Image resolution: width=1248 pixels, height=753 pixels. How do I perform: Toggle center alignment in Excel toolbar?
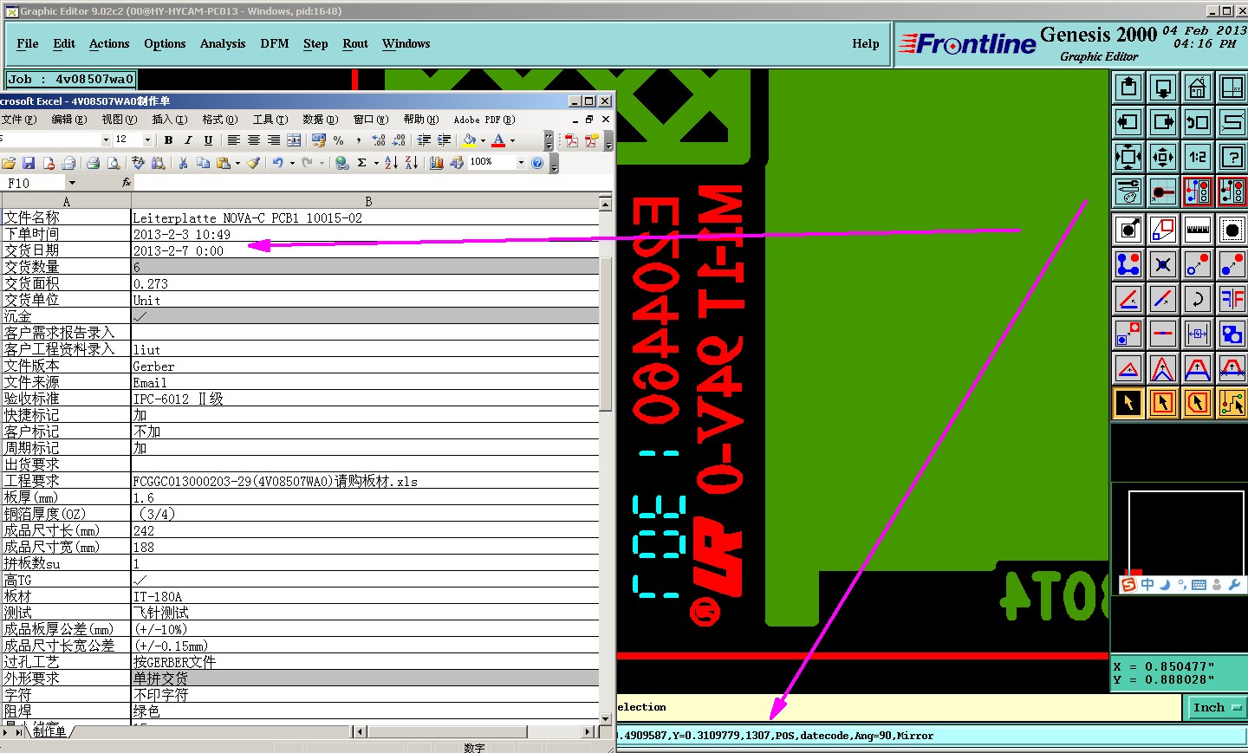[254, 140]
